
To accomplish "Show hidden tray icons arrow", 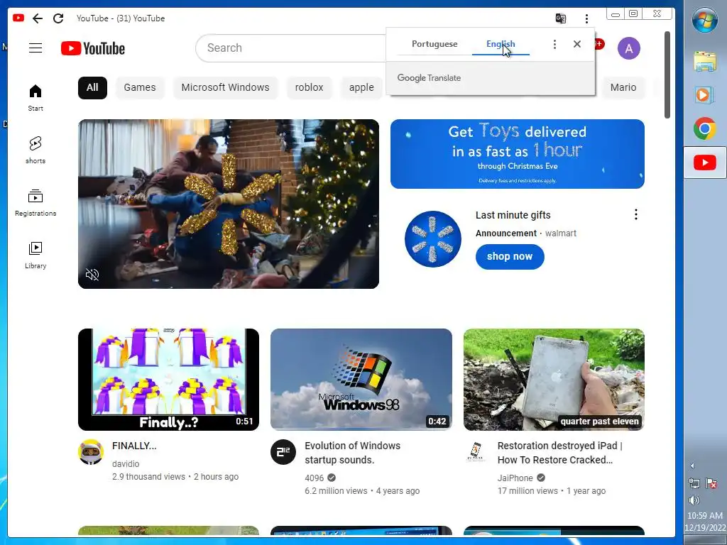I will tap(692, 466).
